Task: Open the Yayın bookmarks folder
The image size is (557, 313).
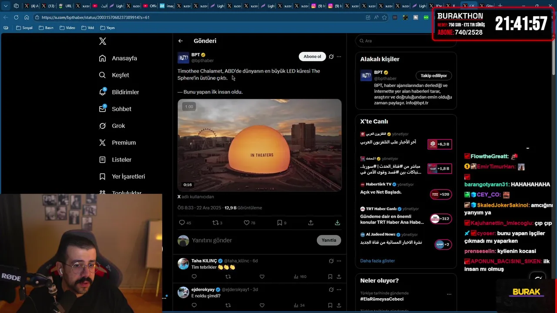Action: [107, 28]
